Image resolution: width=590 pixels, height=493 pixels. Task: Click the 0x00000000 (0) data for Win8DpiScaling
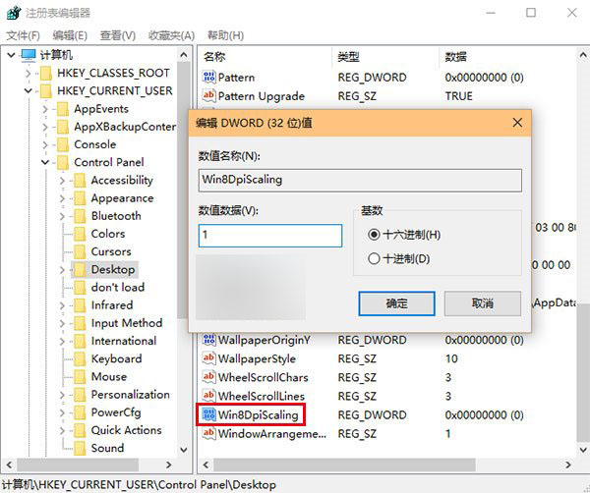coord(484,414)
